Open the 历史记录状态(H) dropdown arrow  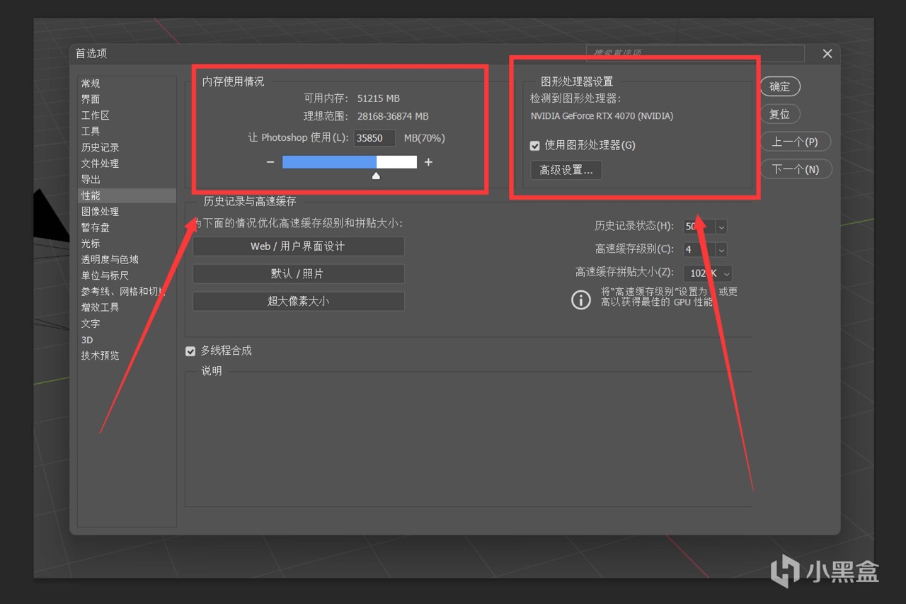tap(721, 227)
